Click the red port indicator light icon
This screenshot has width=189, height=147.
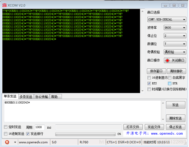click(167, 60)
